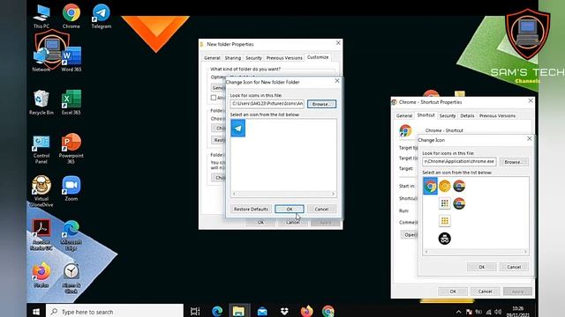Screen dimensions: 565x317
Task: Open Details tab in Chrome Shortcut Properties
Action: [467, 115]
